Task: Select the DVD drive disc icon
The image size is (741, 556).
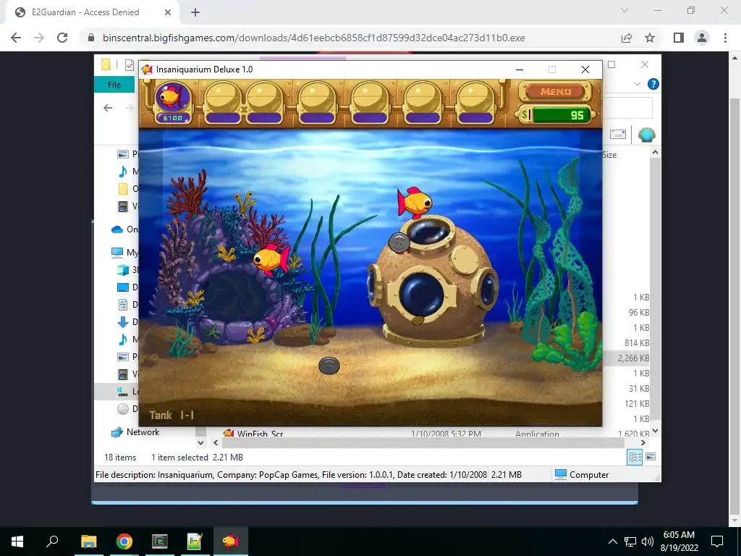Action: click(123, 409)
